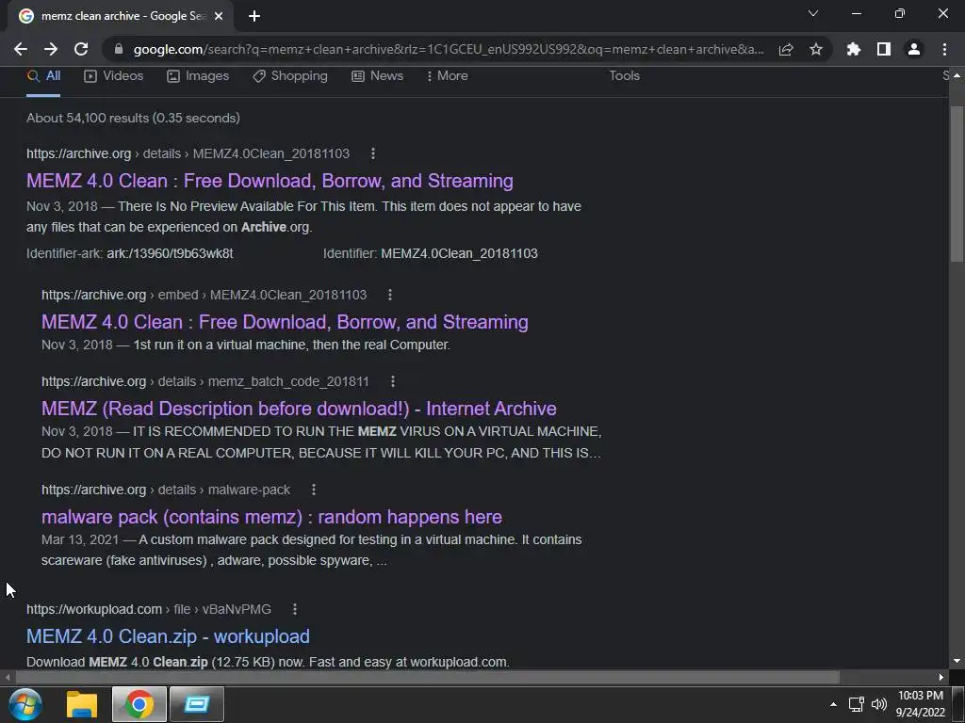Image resolution: width=965 pixels, height=723 pixels.
Task: Click the address bar URL field
Action: 448,49
